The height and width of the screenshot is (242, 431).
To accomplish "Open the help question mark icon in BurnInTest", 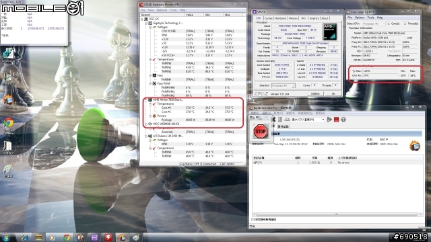I will coord(343,120).
